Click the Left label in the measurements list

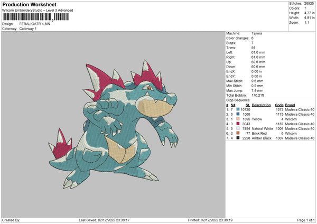click(x=229, y=52)
